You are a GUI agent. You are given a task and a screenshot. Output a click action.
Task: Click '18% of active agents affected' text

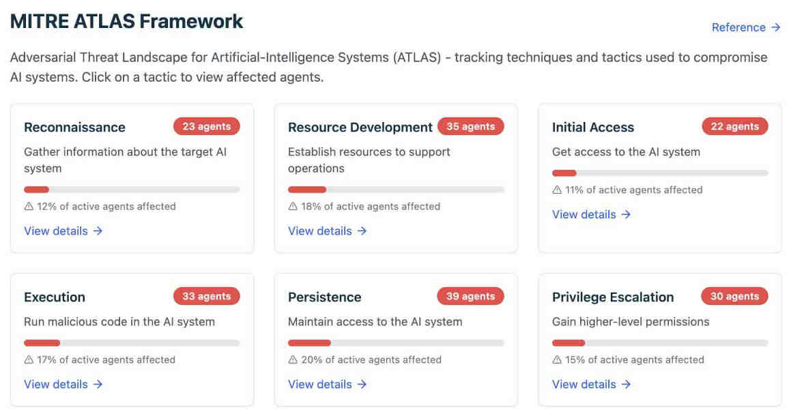[371, 206]
